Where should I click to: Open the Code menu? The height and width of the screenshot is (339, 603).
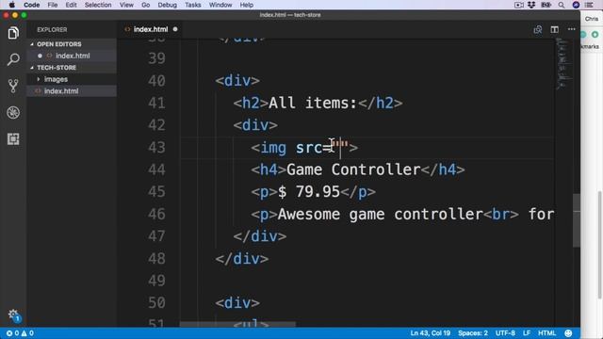point(31,5)
